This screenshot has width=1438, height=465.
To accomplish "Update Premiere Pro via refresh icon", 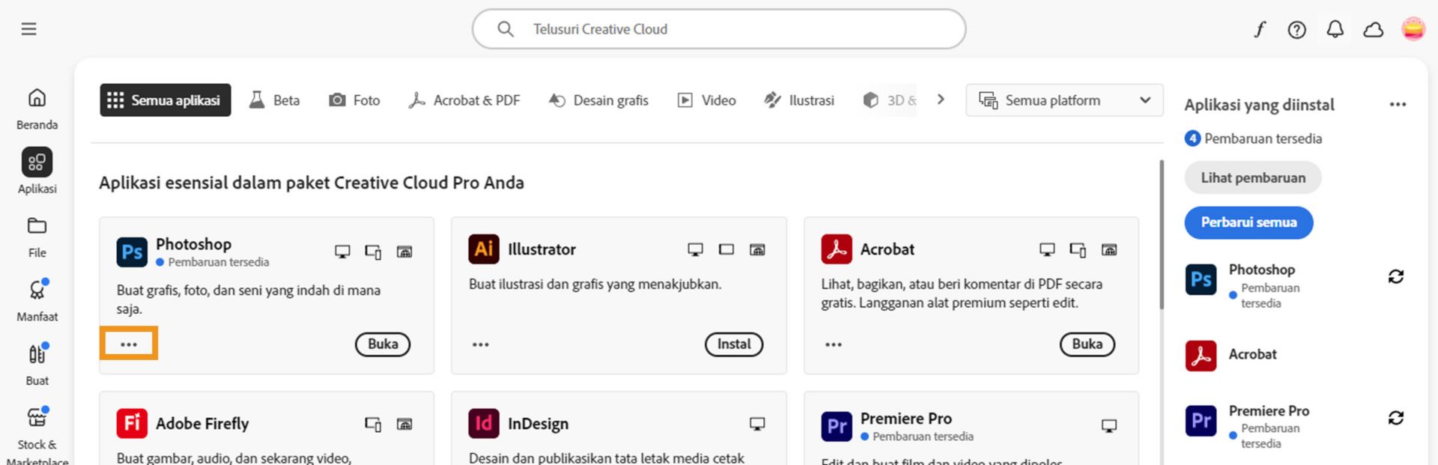I will (x=1396, y=418).
